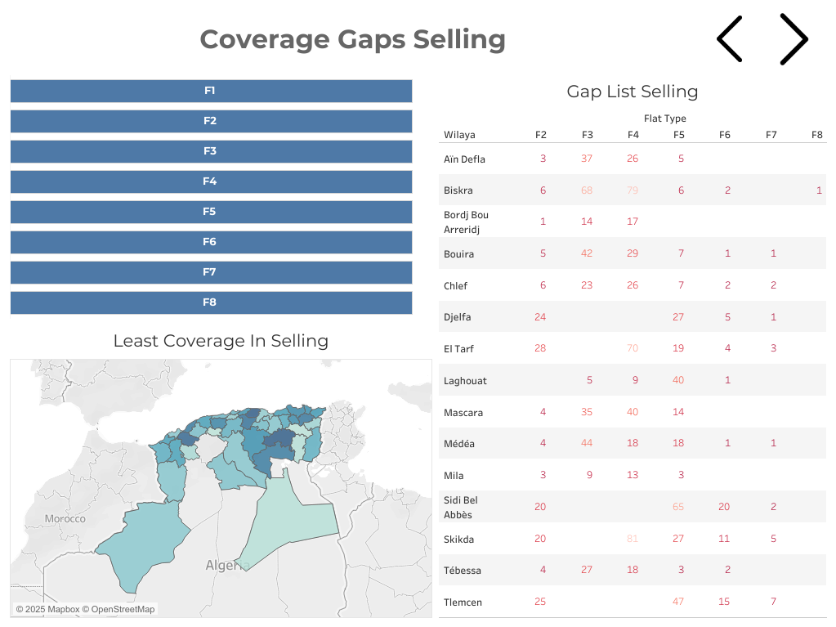Select the Médéa row label
836x627 pixels.
[x=459, y=444]
